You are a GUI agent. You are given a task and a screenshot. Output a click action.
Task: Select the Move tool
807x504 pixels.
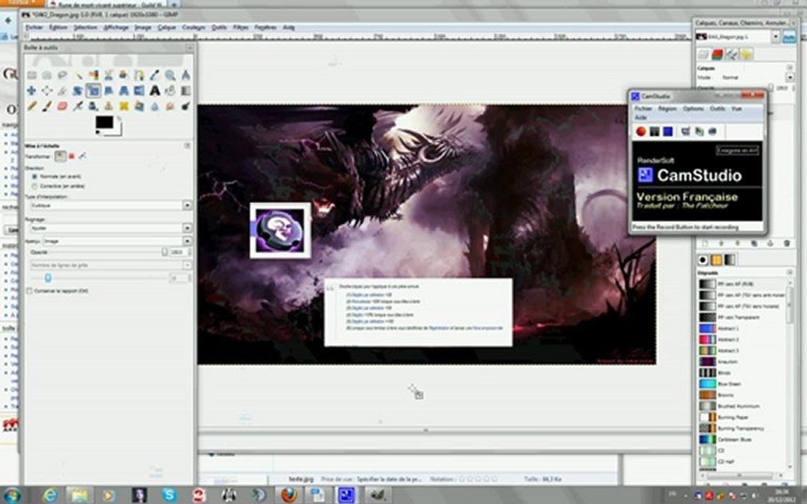32,90
